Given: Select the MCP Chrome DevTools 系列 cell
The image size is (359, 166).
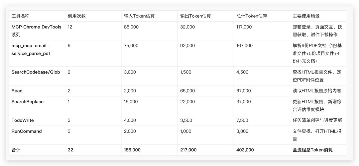Looking at the screenshot, I should click(36, 31).
